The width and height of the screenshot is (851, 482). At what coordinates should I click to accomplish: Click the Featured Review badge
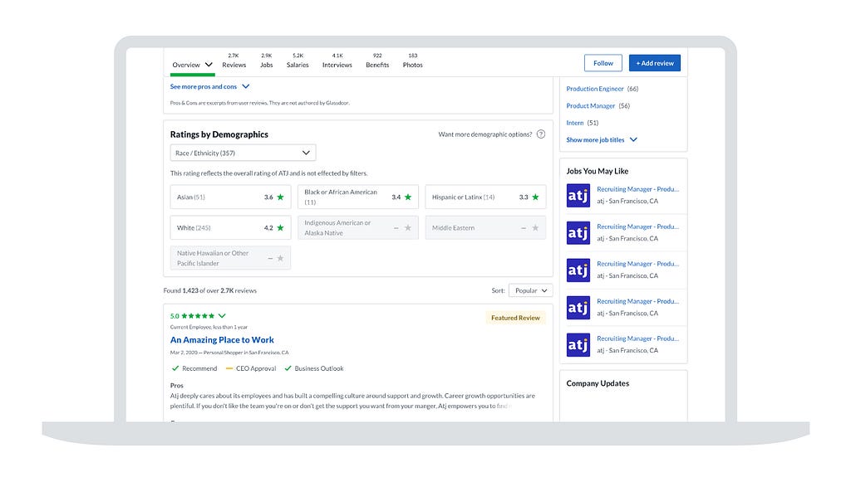515,318
